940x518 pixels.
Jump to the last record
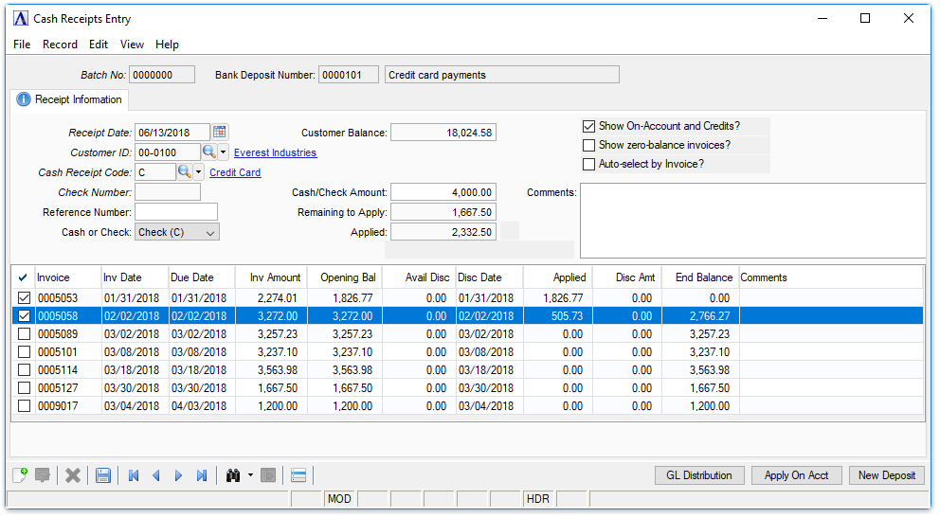click(202, 475)
